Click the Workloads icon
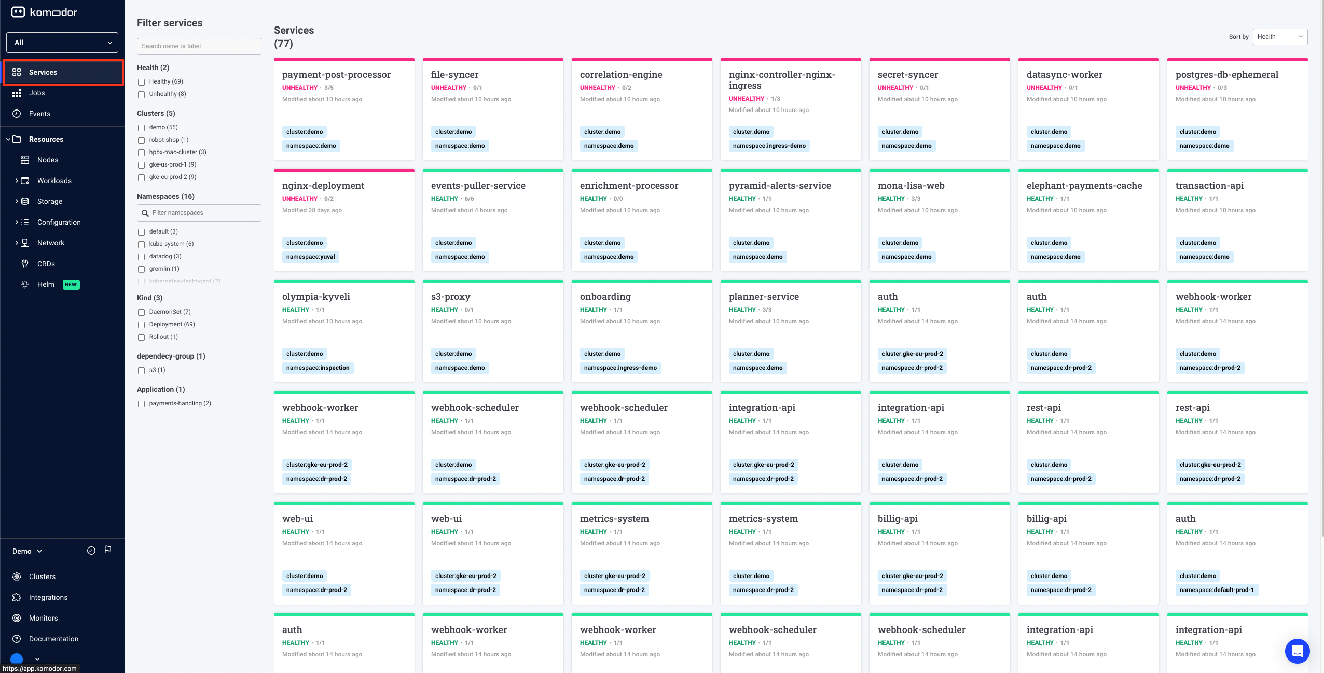The width and height of the screenshot is (1324, 673). [25, 181]
